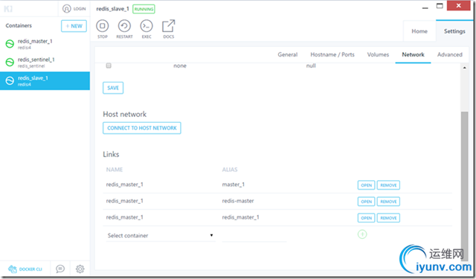The image size is (476, 279).
Task: Open preferences gear icon
Action: (x=80, y=269)
